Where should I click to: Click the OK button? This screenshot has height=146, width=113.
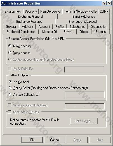32,140
